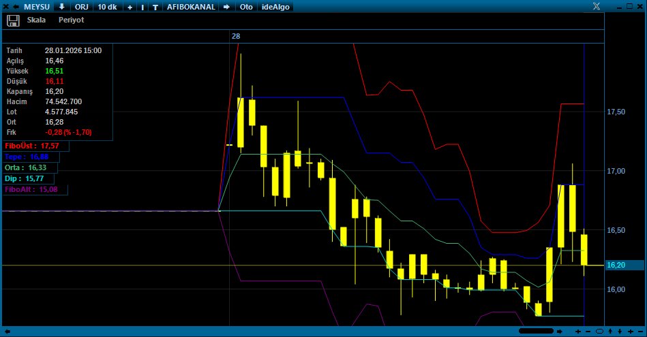Click the FiboAlt: 15,08 indicator label
Image resolution: width=647 pixels, height=337 pixels.
click(x=35, y=189)
